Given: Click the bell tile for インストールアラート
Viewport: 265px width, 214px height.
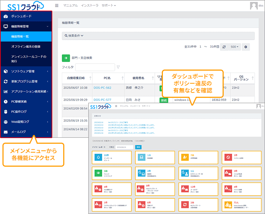Looking at the screenshot, I should coord(98,157).
